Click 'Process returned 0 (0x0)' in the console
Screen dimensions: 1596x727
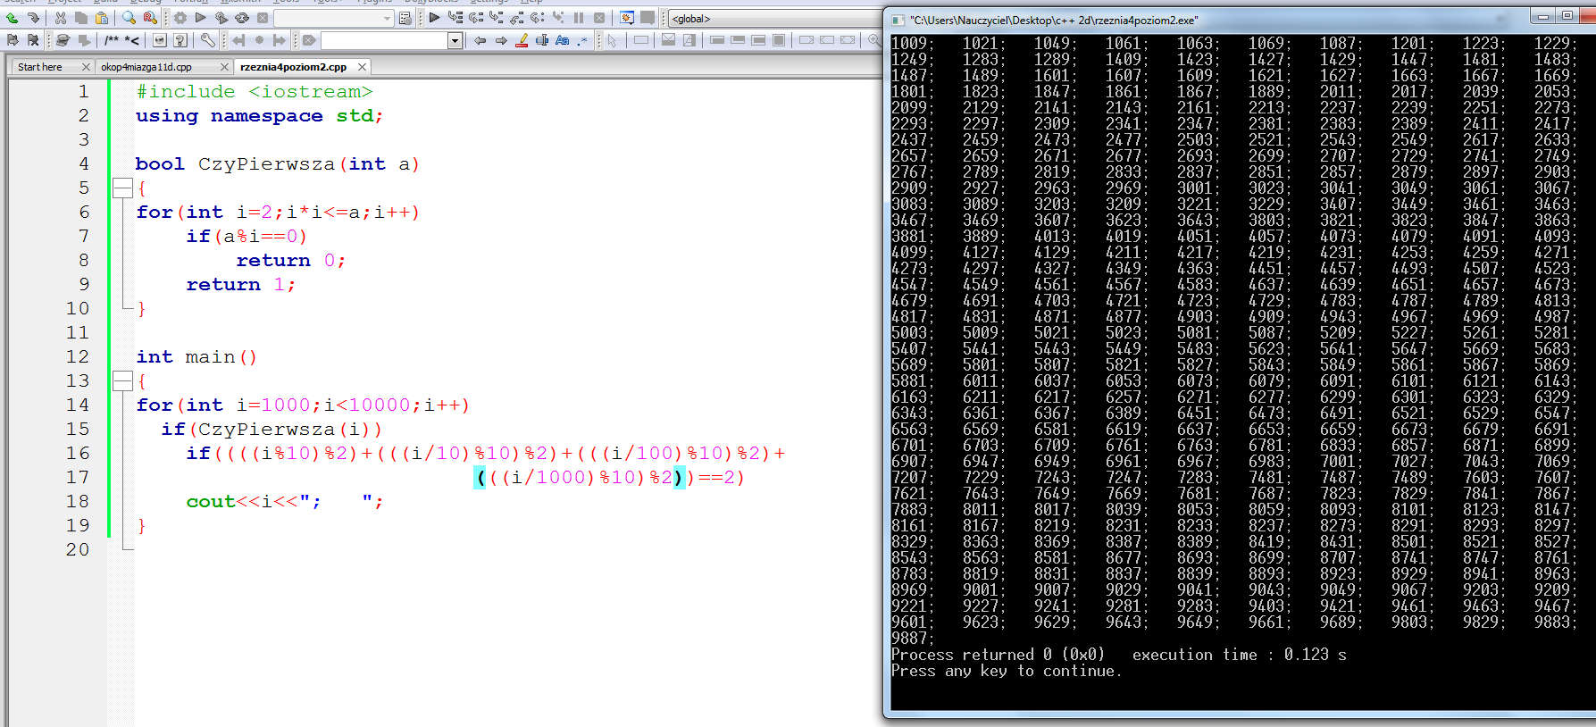[x=998, y=655]
